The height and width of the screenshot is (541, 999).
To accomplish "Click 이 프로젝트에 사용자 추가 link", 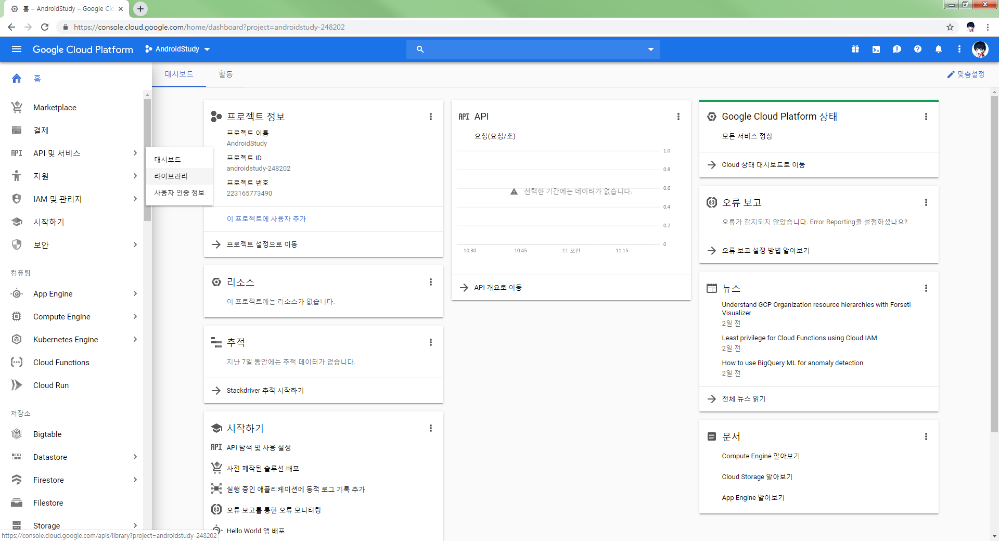I will click(x=266, y=219).
